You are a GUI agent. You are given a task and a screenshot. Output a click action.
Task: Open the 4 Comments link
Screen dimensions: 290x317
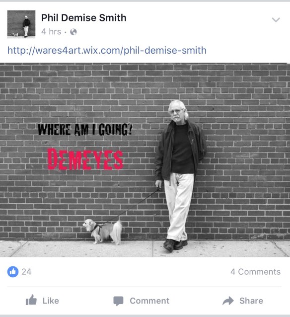(x=255, y=272)
